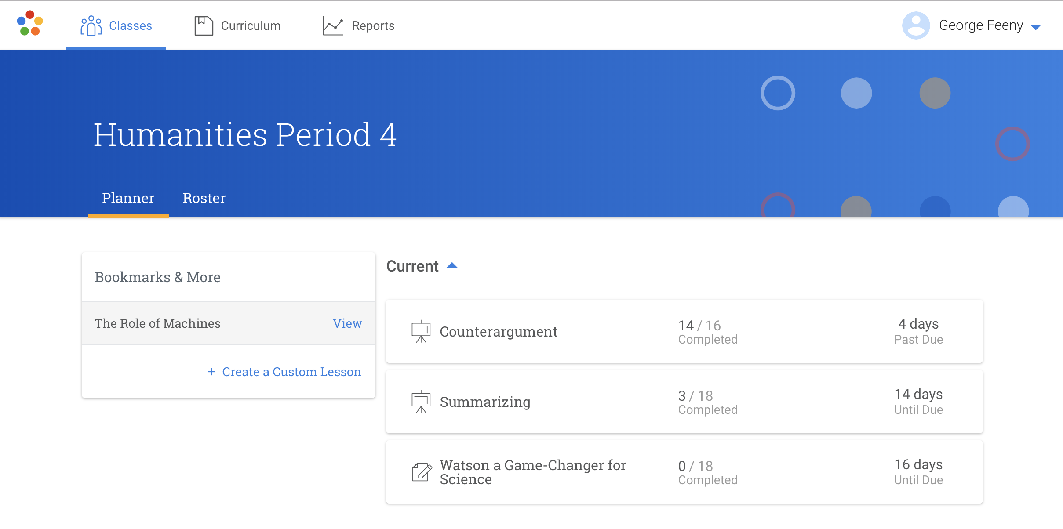Collapse the Current section arrow
The width and height of the screenshot is (1063, 529).
[x=452, y=265]
